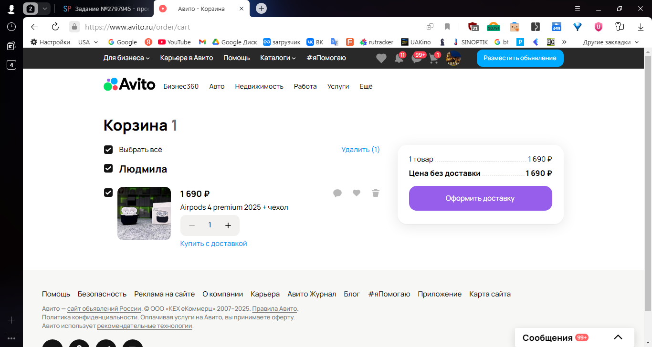Click 'Разместить объявление' button
This screenshot has width=652, height=347.
[520, 58]
